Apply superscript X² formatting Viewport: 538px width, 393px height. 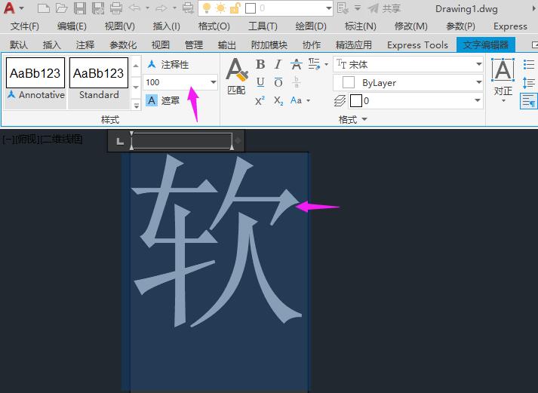coord(260,100)
